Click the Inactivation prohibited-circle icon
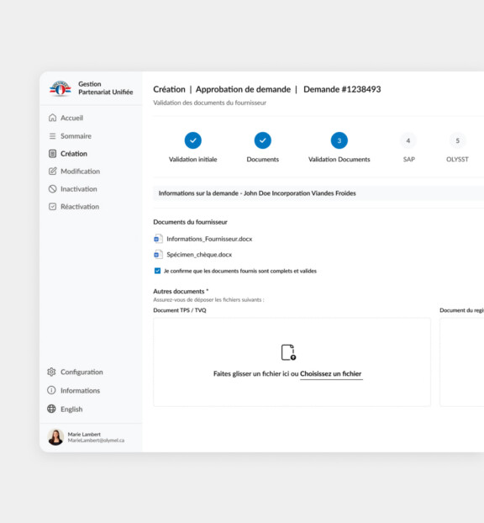This screenshot has width=484, height=523. click(x=52, y=189)
